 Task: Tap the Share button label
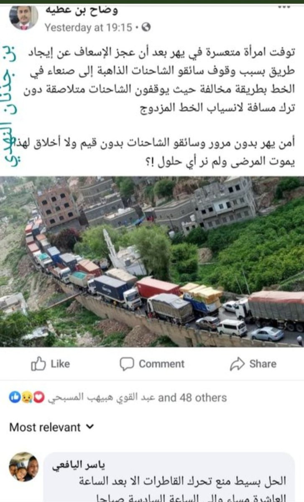263,364
